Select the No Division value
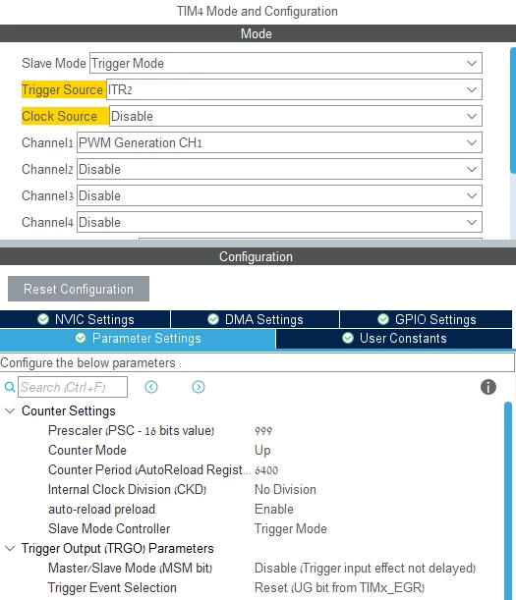Viewport: 516px width, 600px height. pos(285,489)
